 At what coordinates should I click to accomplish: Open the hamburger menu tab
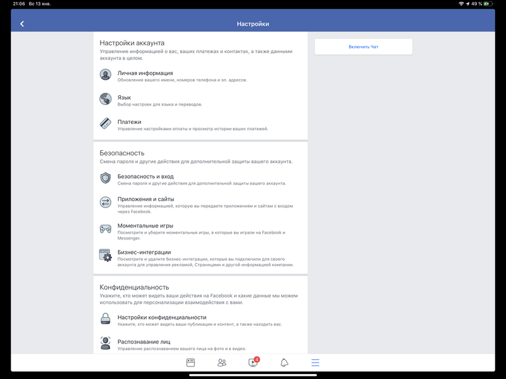point(315,363)
